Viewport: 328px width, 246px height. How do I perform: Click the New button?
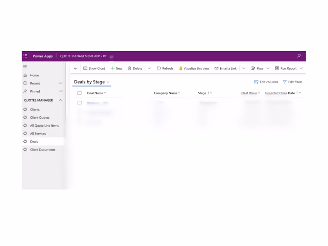116,68
